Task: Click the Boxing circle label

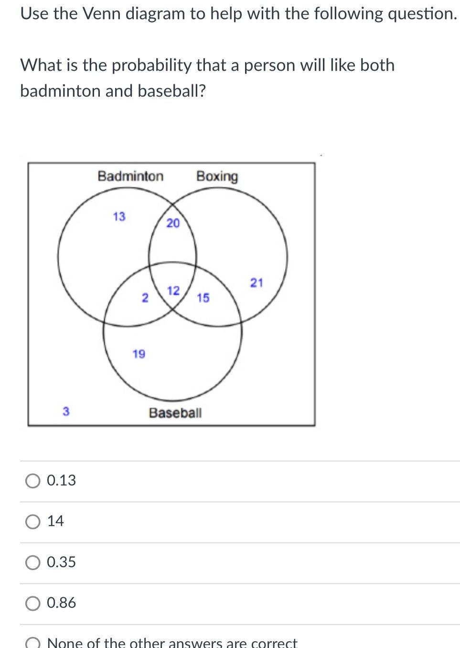Action: [x=217, y=176]
